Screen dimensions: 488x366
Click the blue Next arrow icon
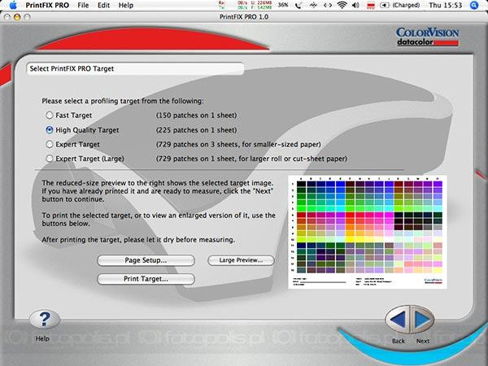pos(422,320)
